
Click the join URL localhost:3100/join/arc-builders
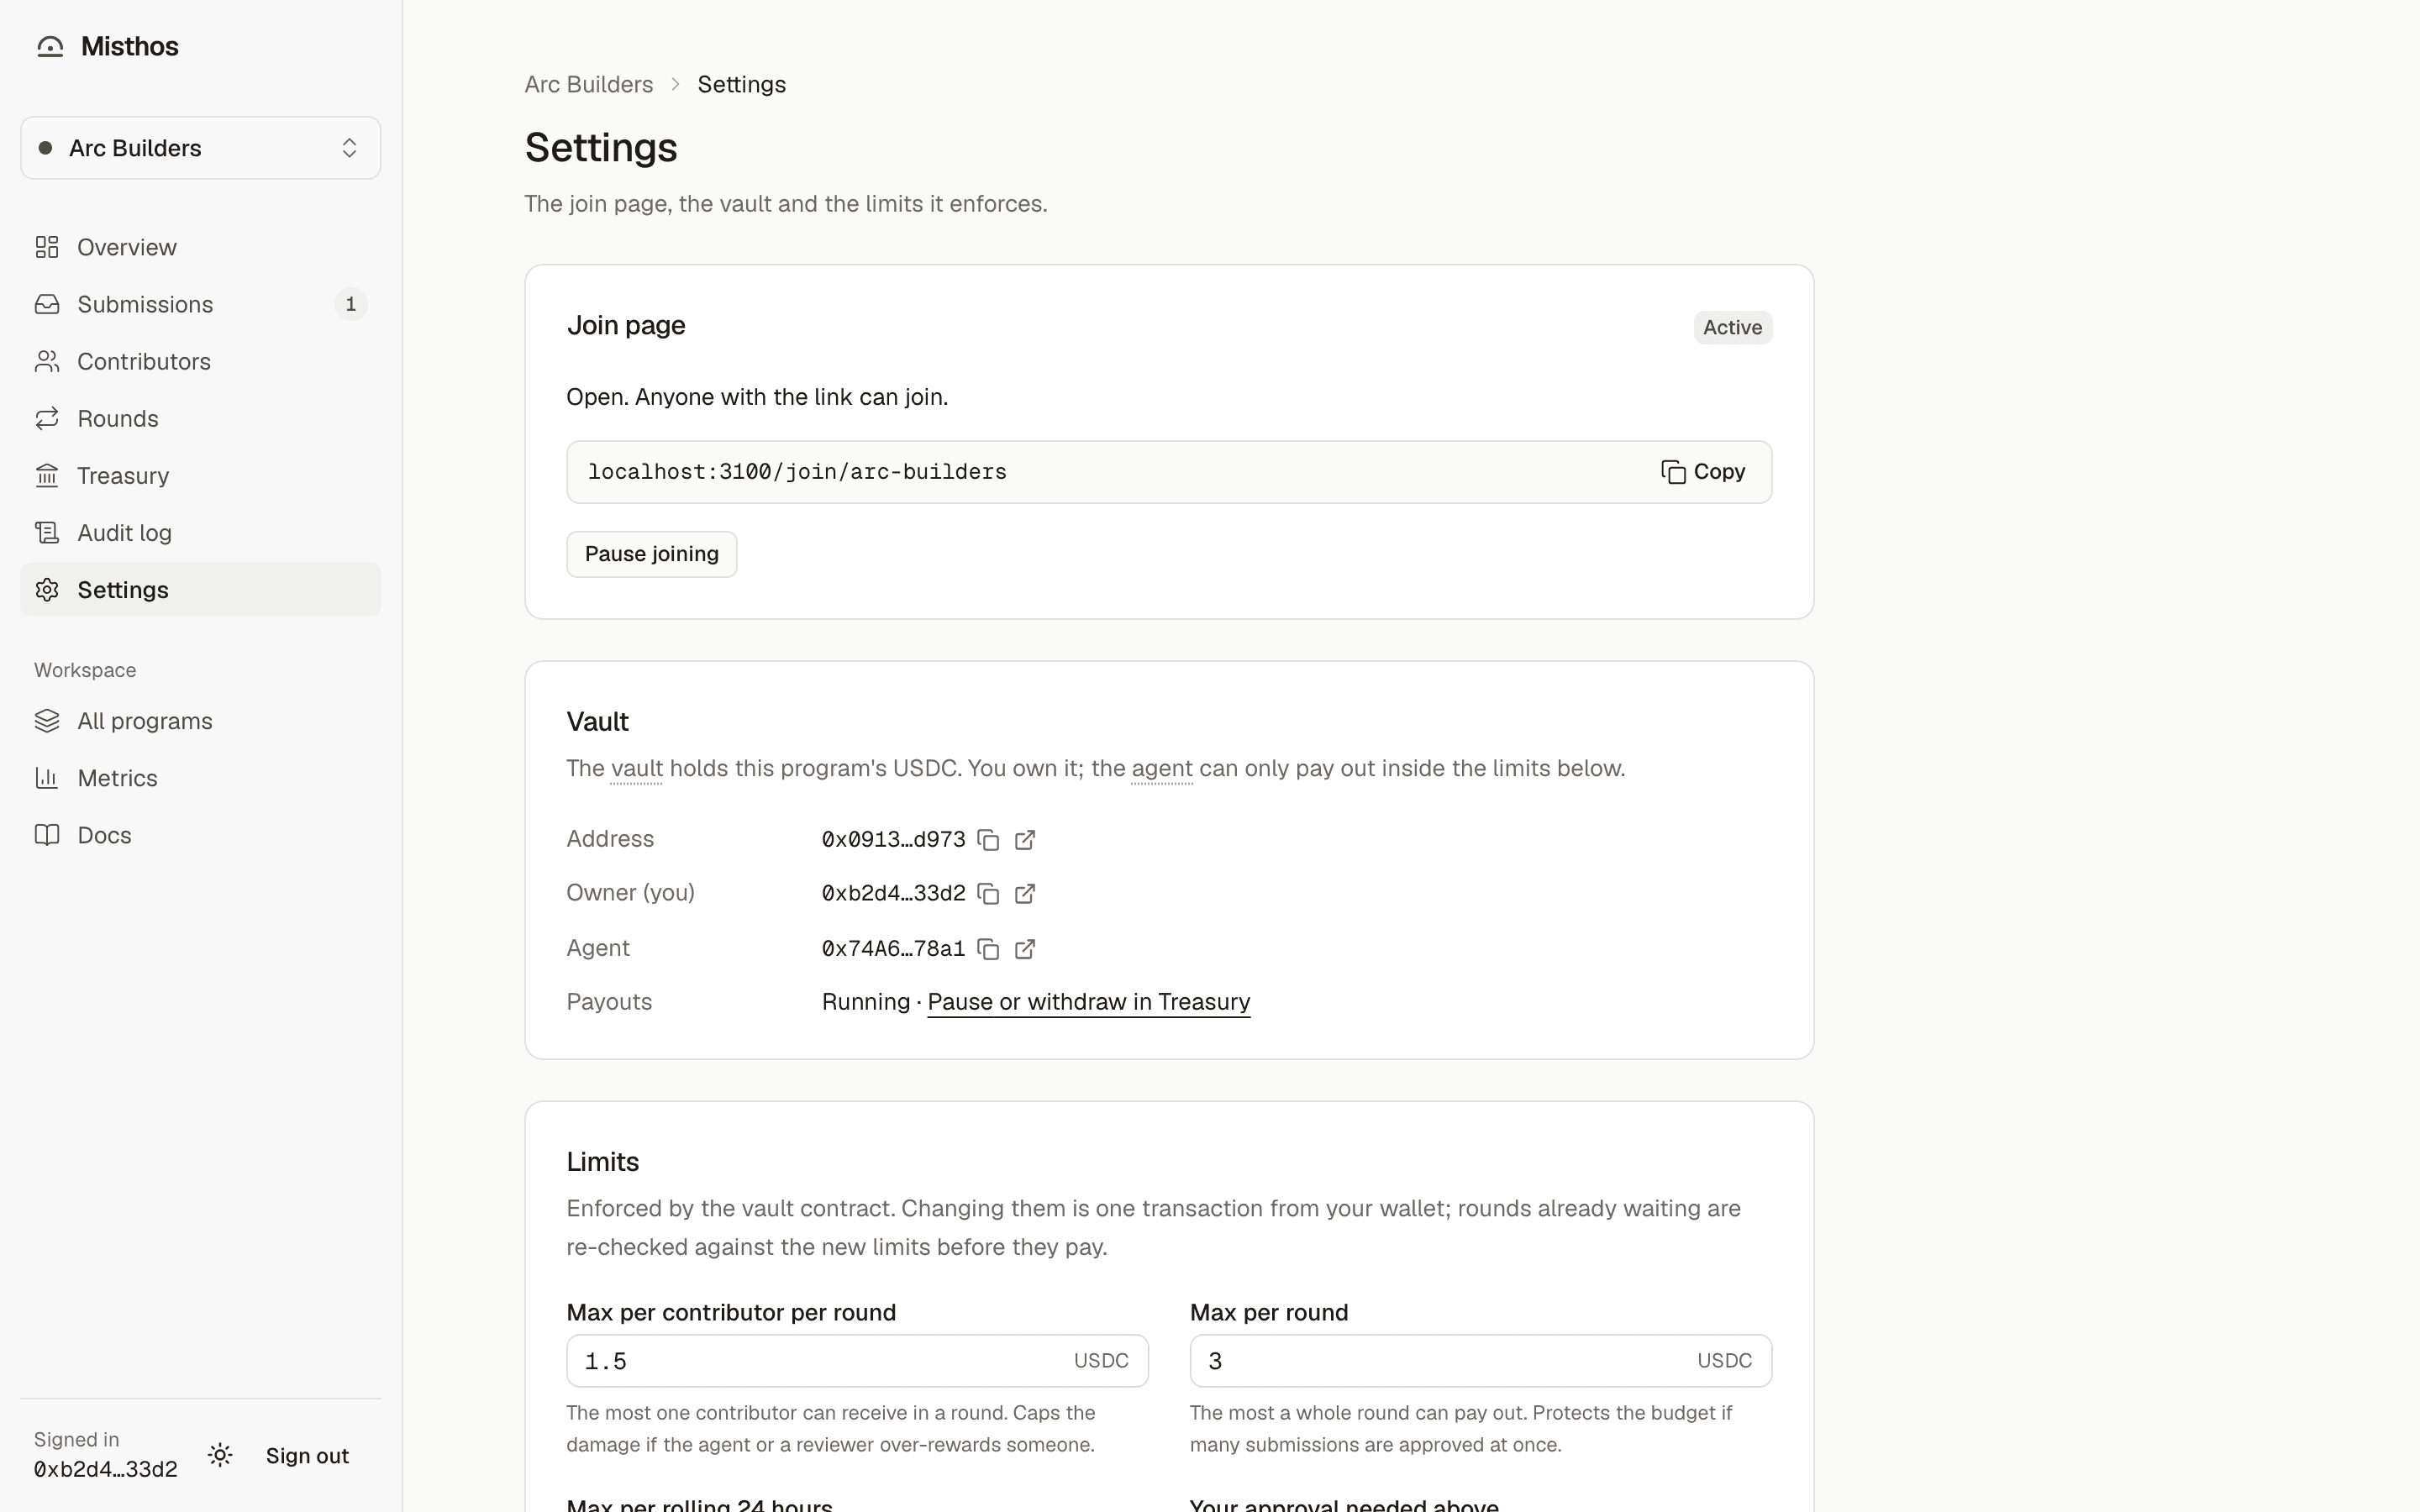[x=797, y=472]
